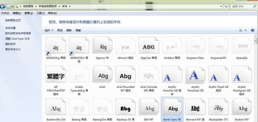Open the Arphic Pensinkai GB font

tap(195, 76)
